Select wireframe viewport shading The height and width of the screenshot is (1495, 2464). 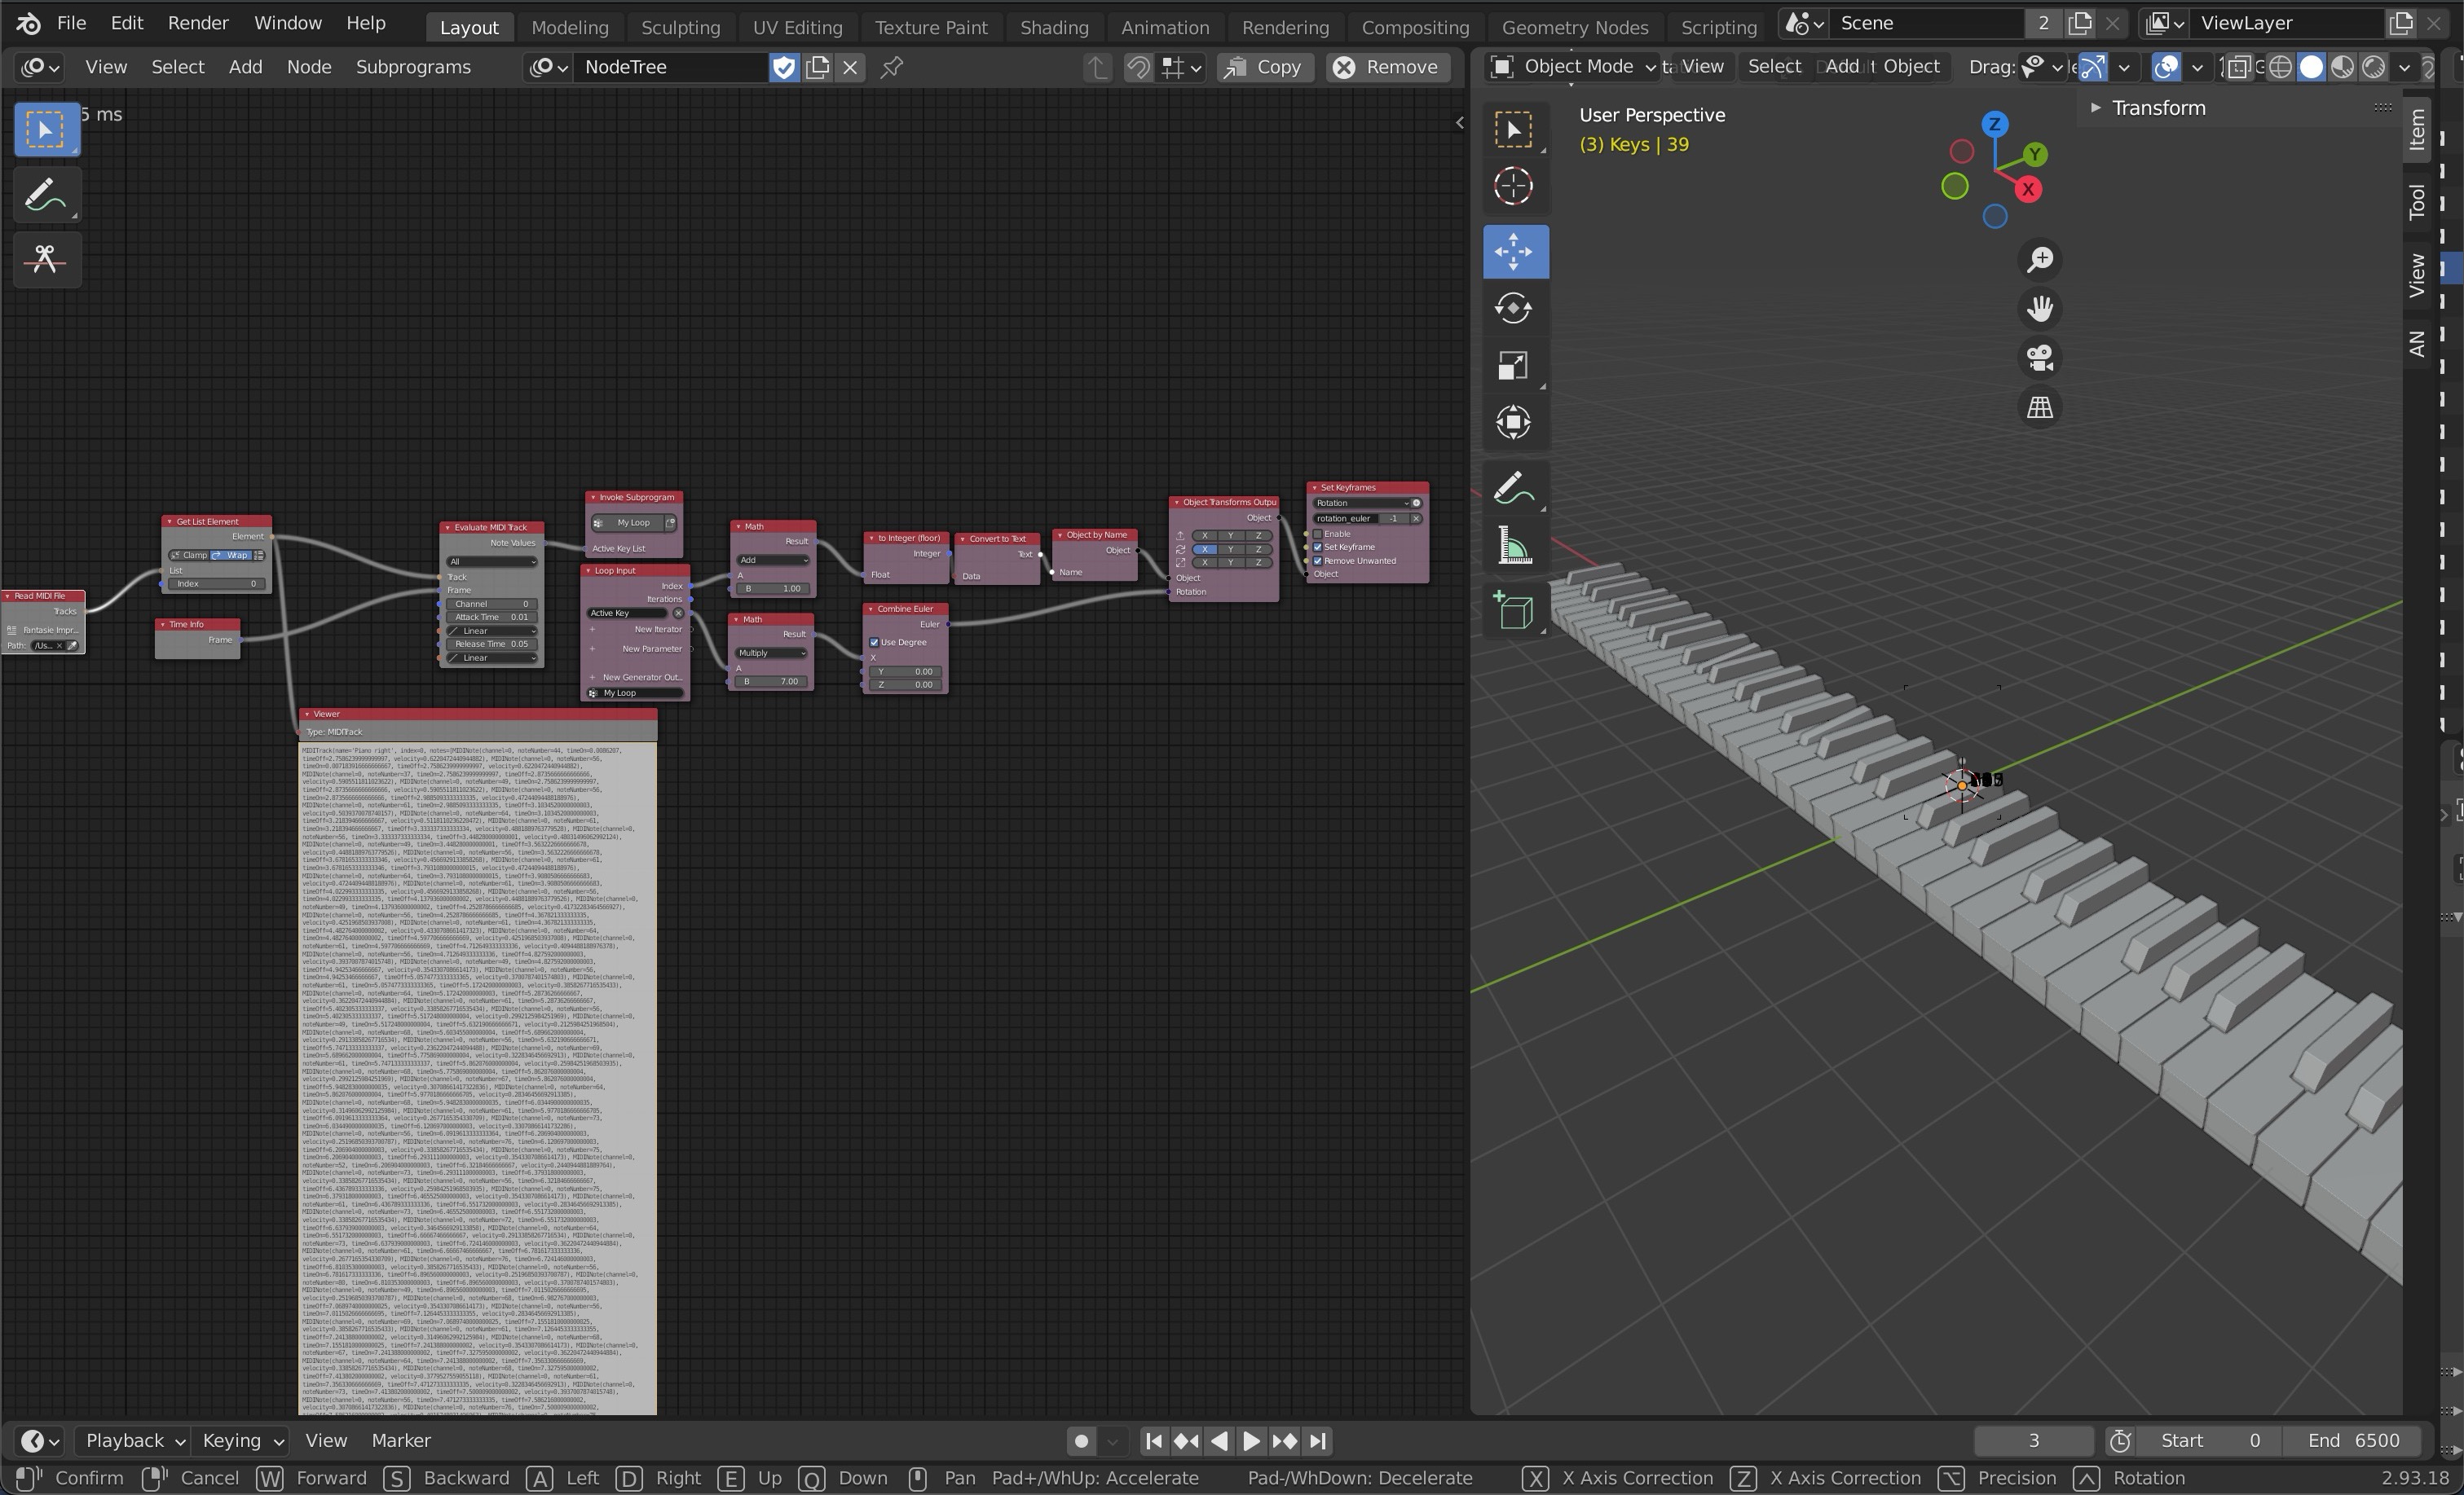pos(2280,67)
